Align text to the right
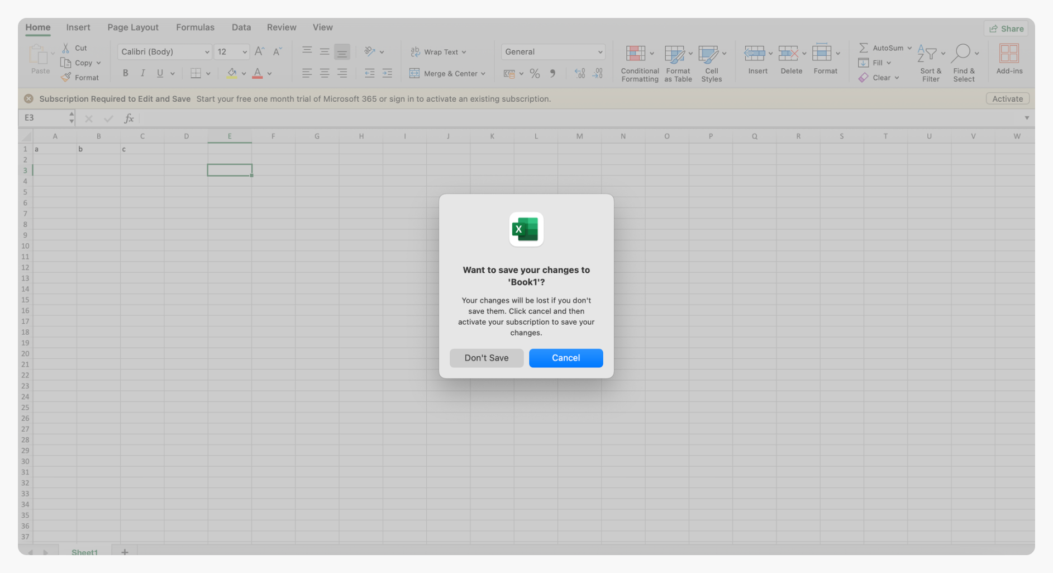The width and height of the screenshot is (1053, 573). [342, 73]
